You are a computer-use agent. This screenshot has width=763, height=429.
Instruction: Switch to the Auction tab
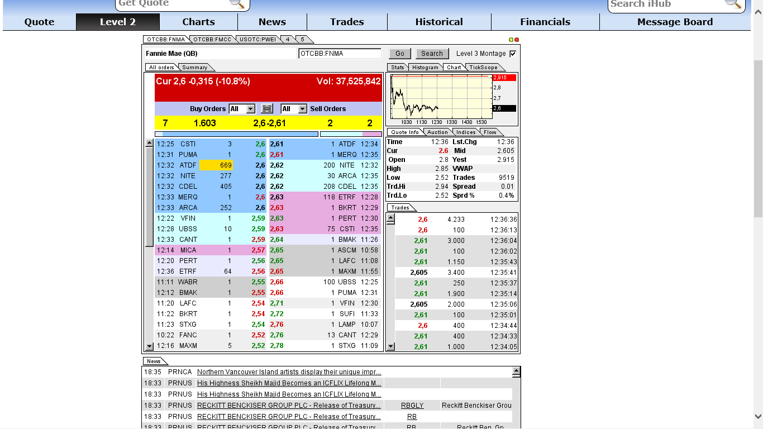(437, 132)
